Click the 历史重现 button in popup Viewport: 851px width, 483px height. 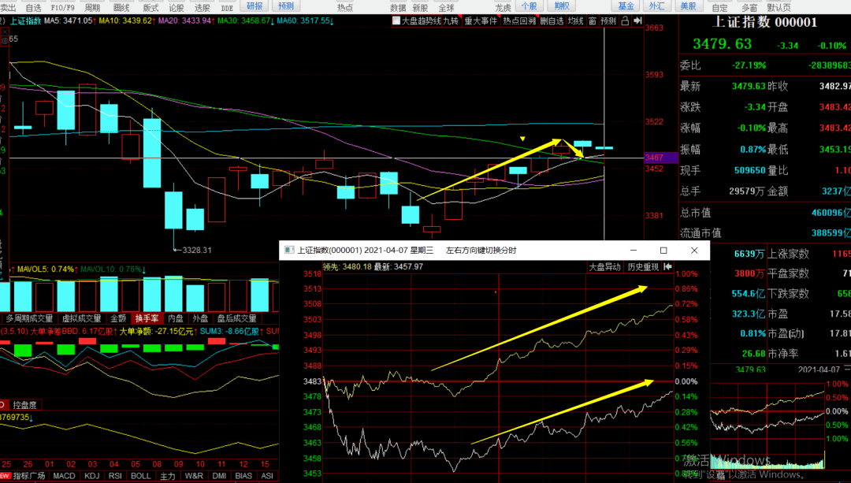641,268
